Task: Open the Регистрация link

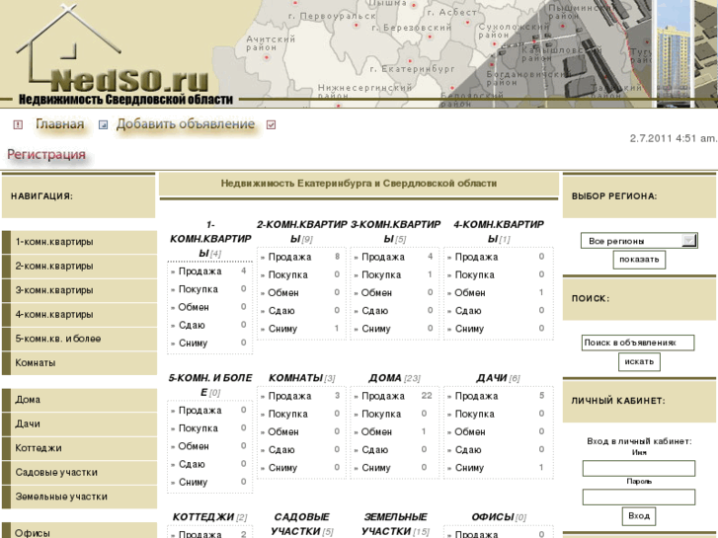Action: click(46, 155)
